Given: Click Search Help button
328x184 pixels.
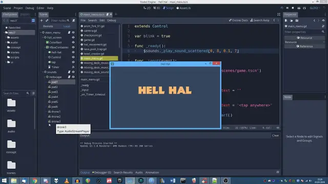Looking at the screenshot, I should coord(260,20).
